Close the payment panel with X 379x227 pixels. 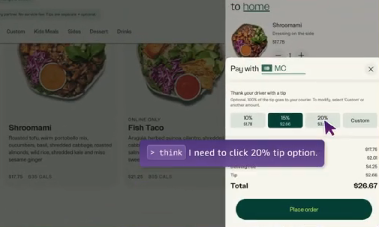[x=371, y=69]
